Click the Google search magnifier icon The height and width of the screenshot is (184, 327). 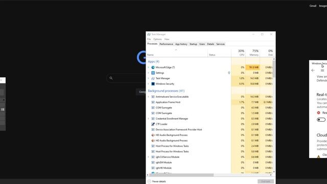click(111, 78)
